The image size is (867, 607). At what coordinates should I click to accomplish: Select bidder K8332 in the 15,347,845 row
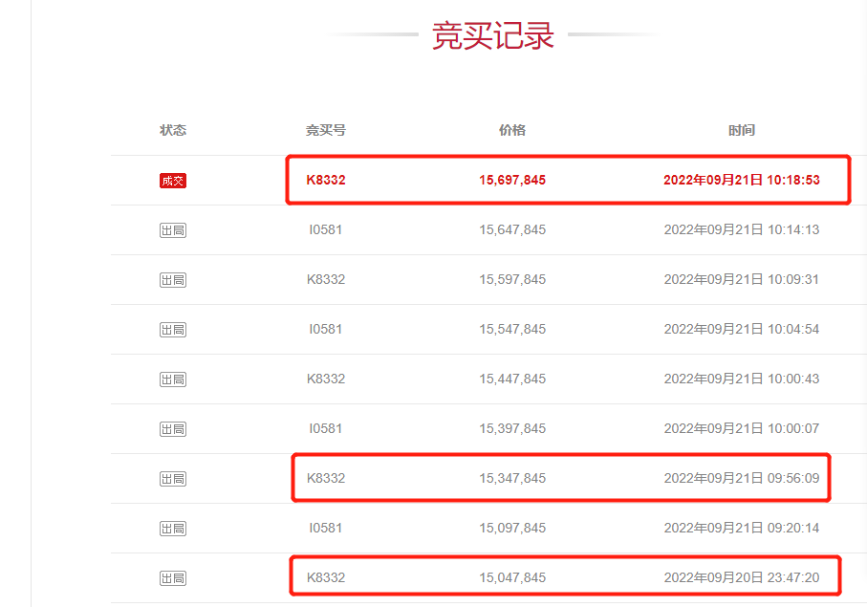pos(326,479)
